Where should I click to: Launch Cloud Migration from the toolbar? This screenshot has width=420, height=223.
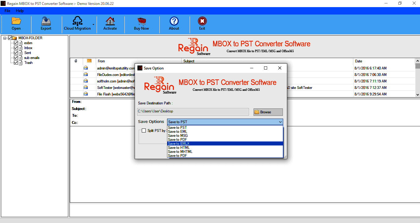coord(77,24)
